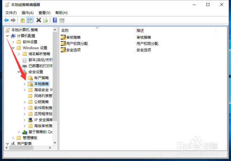Image resolution: width=231 pixels, height=161 pixels.
Task: Close the 本地组策略编辑器 window
Action: click(222, 5)
